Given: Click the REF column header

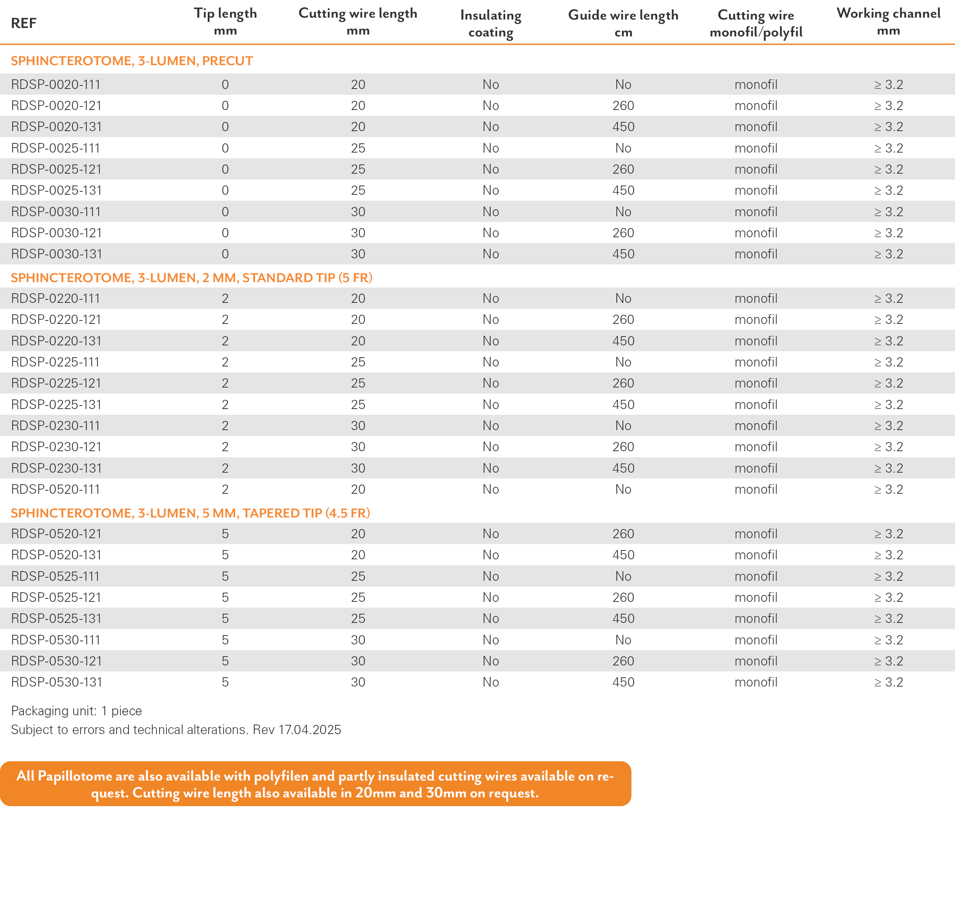Looking at the screenshot, I should point(23,23).
